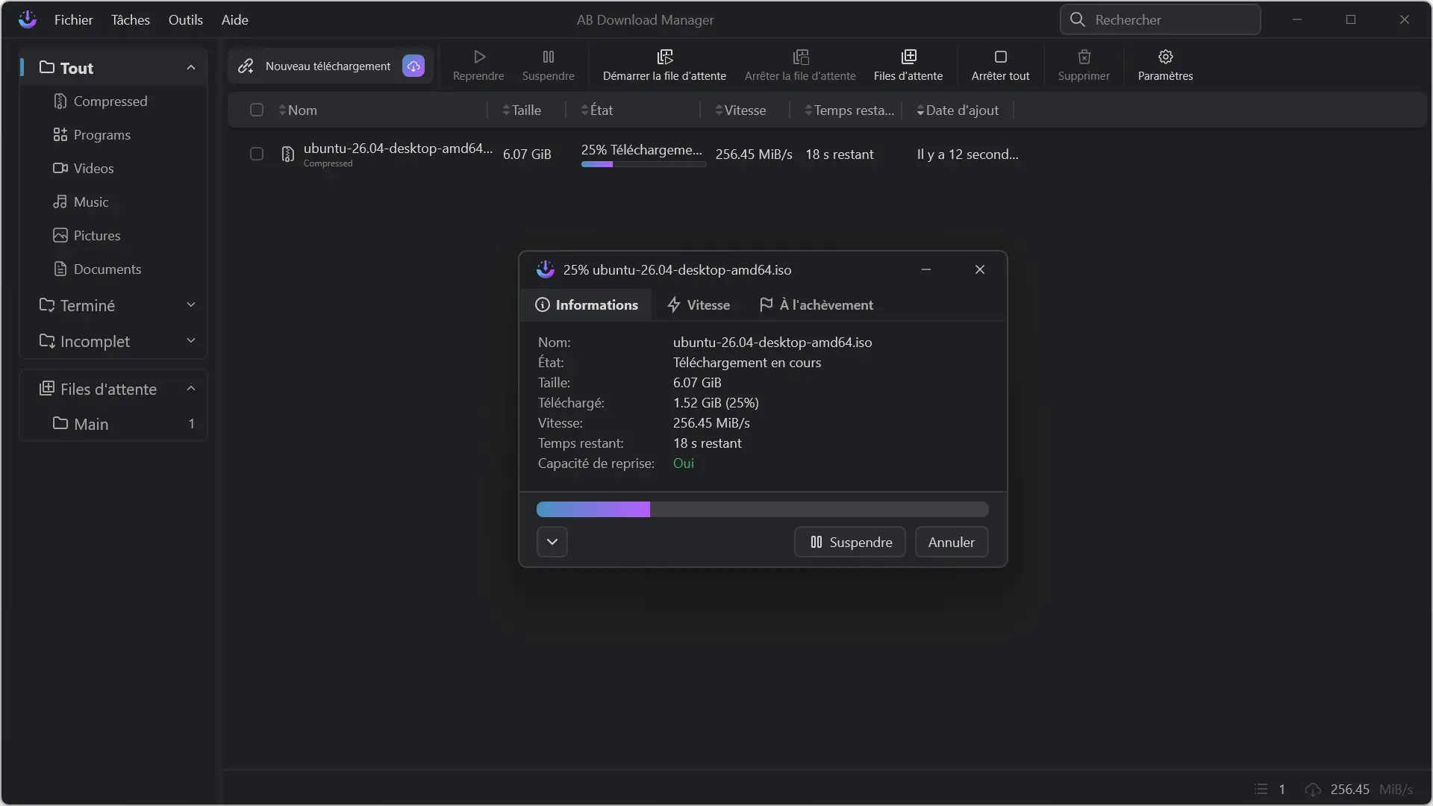This screenshot has height=806, width=1433.
Task: Expand the Terminé section
Action: (x=191, y=304)
